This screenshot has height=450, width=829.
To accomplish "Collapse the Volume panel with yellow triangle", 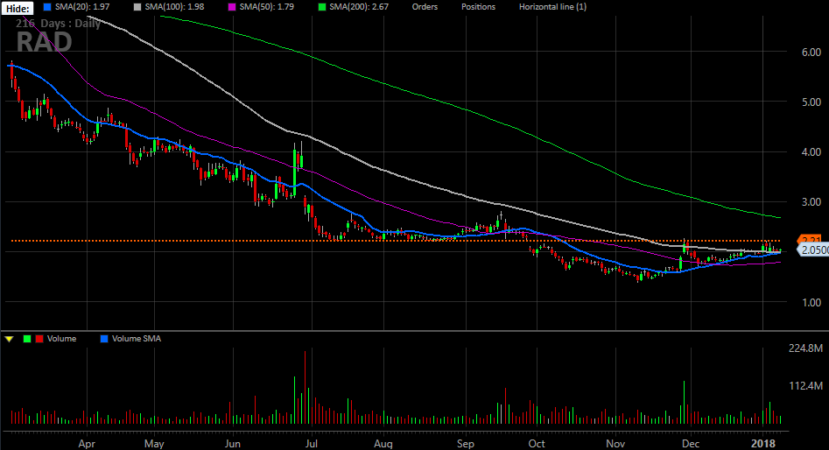I will pyautogui.click(x=9, y=339).
